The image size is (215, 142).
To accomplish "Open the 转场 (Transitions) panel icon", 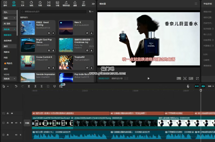I will (x=49, y=4).
